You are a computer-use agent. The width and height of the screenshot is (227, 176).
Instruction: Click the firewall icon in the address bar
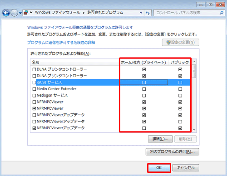(x=26, y=12)
